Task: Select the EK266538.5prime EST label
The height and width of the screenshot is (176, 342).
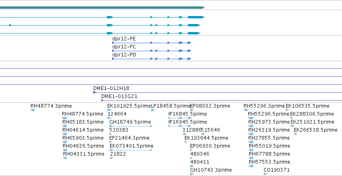Action: 315,130
